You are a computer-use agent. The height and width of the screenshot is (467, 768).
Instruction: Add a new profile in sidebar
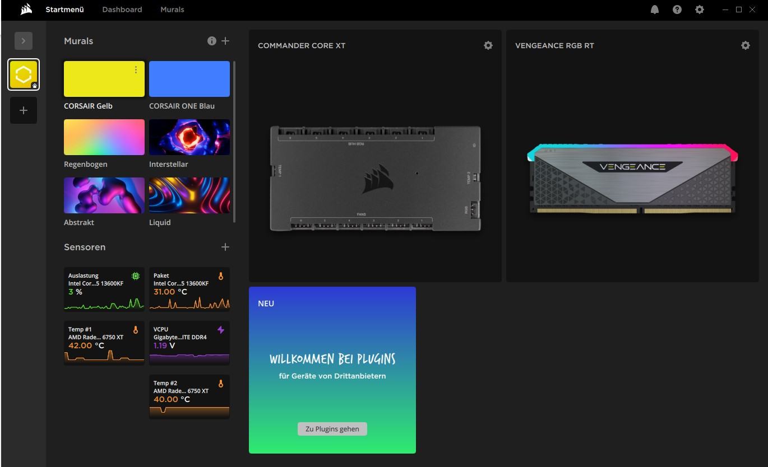pos(24,110)
